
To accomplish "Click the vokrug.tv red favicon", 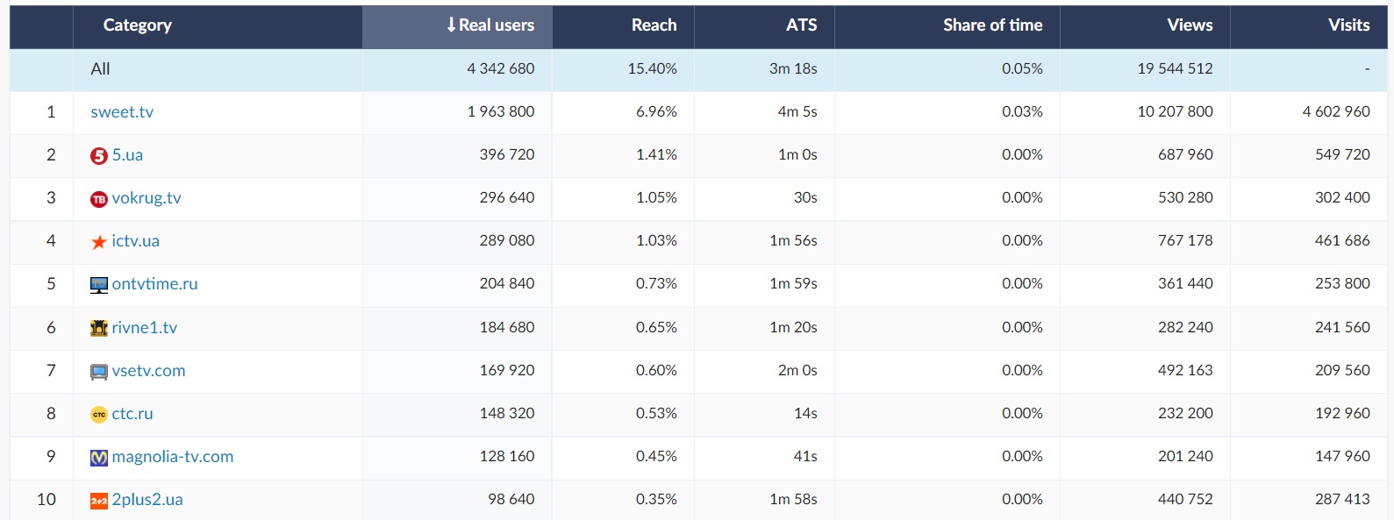I will 99,199.
